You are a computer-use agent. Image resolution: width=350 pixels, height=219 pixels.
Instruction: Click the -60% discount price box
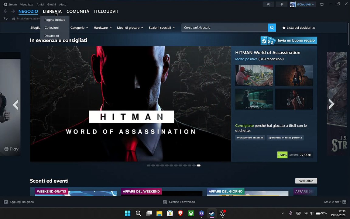pyautogui.click(x=295, y=155)
